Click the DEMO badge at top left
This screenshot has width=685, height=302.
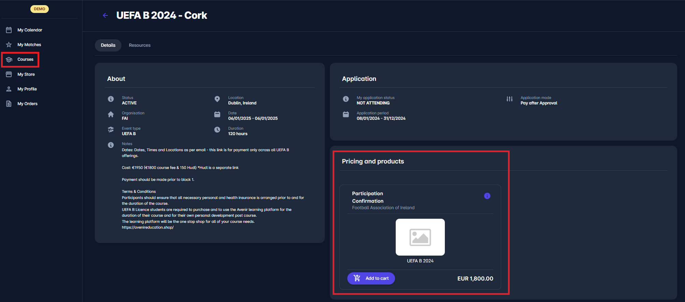tap(40, 9)
